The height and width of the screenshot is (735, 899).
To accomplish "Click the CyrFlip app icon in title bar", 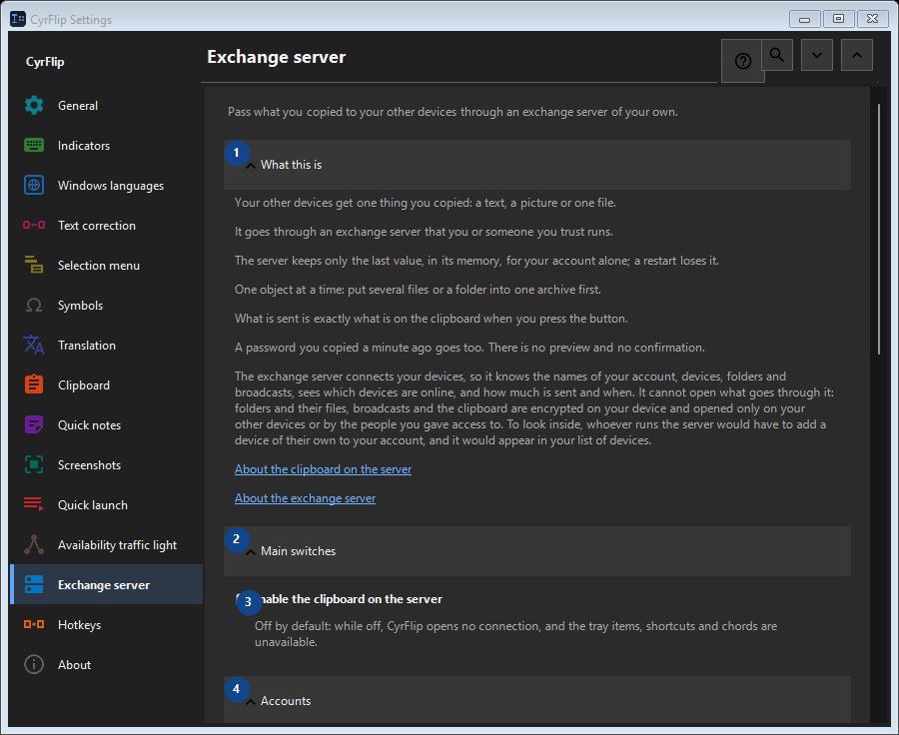I will (x=18, y=19).
